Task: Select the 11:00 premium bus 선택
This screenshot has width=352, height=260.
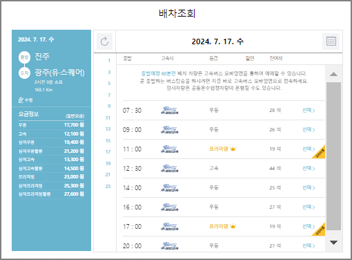Action: pos(309,149)
